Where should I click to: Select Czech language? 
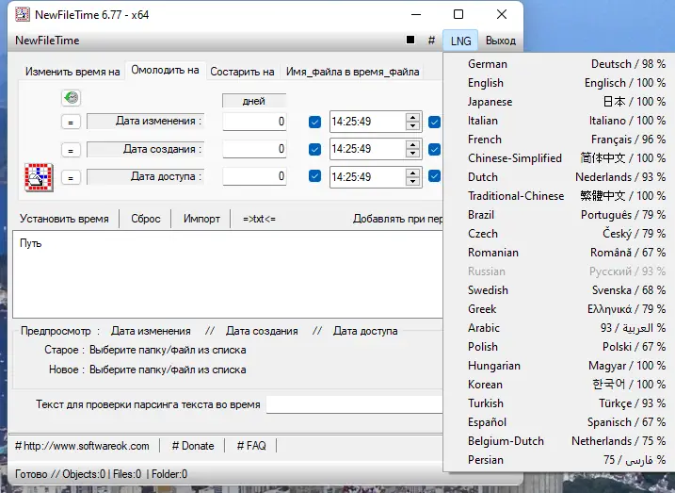point(559,234)
